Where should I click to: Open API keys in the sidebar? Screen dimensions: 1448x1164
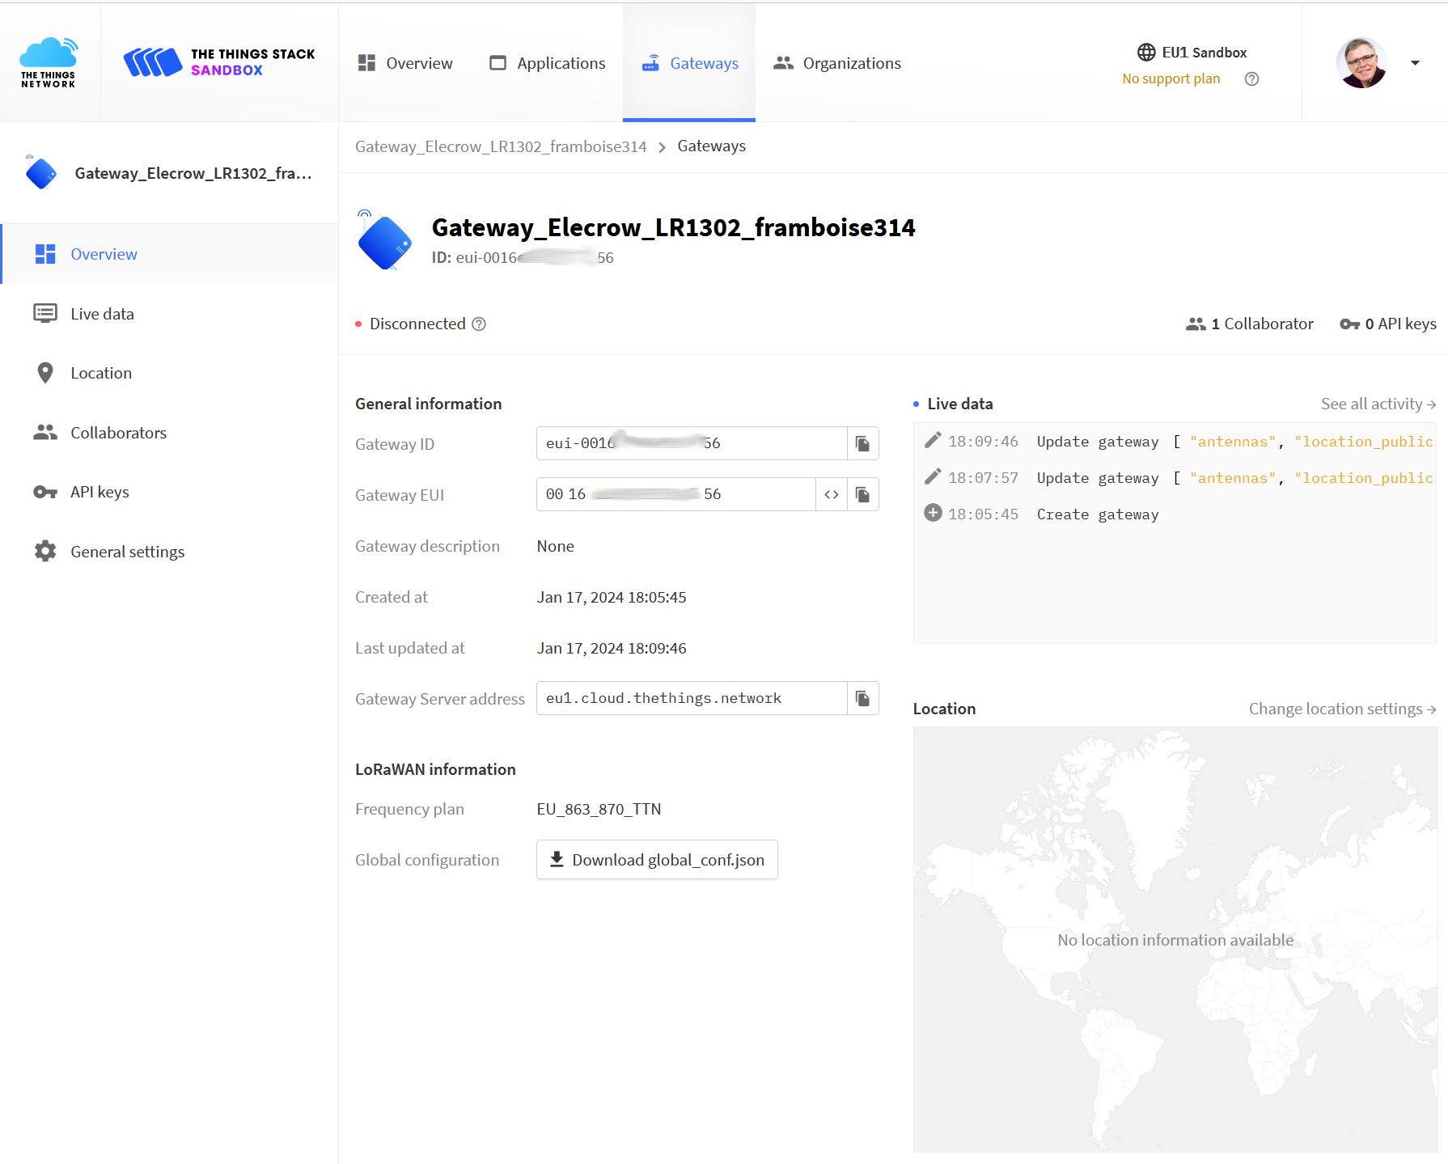tap(170, 492)
